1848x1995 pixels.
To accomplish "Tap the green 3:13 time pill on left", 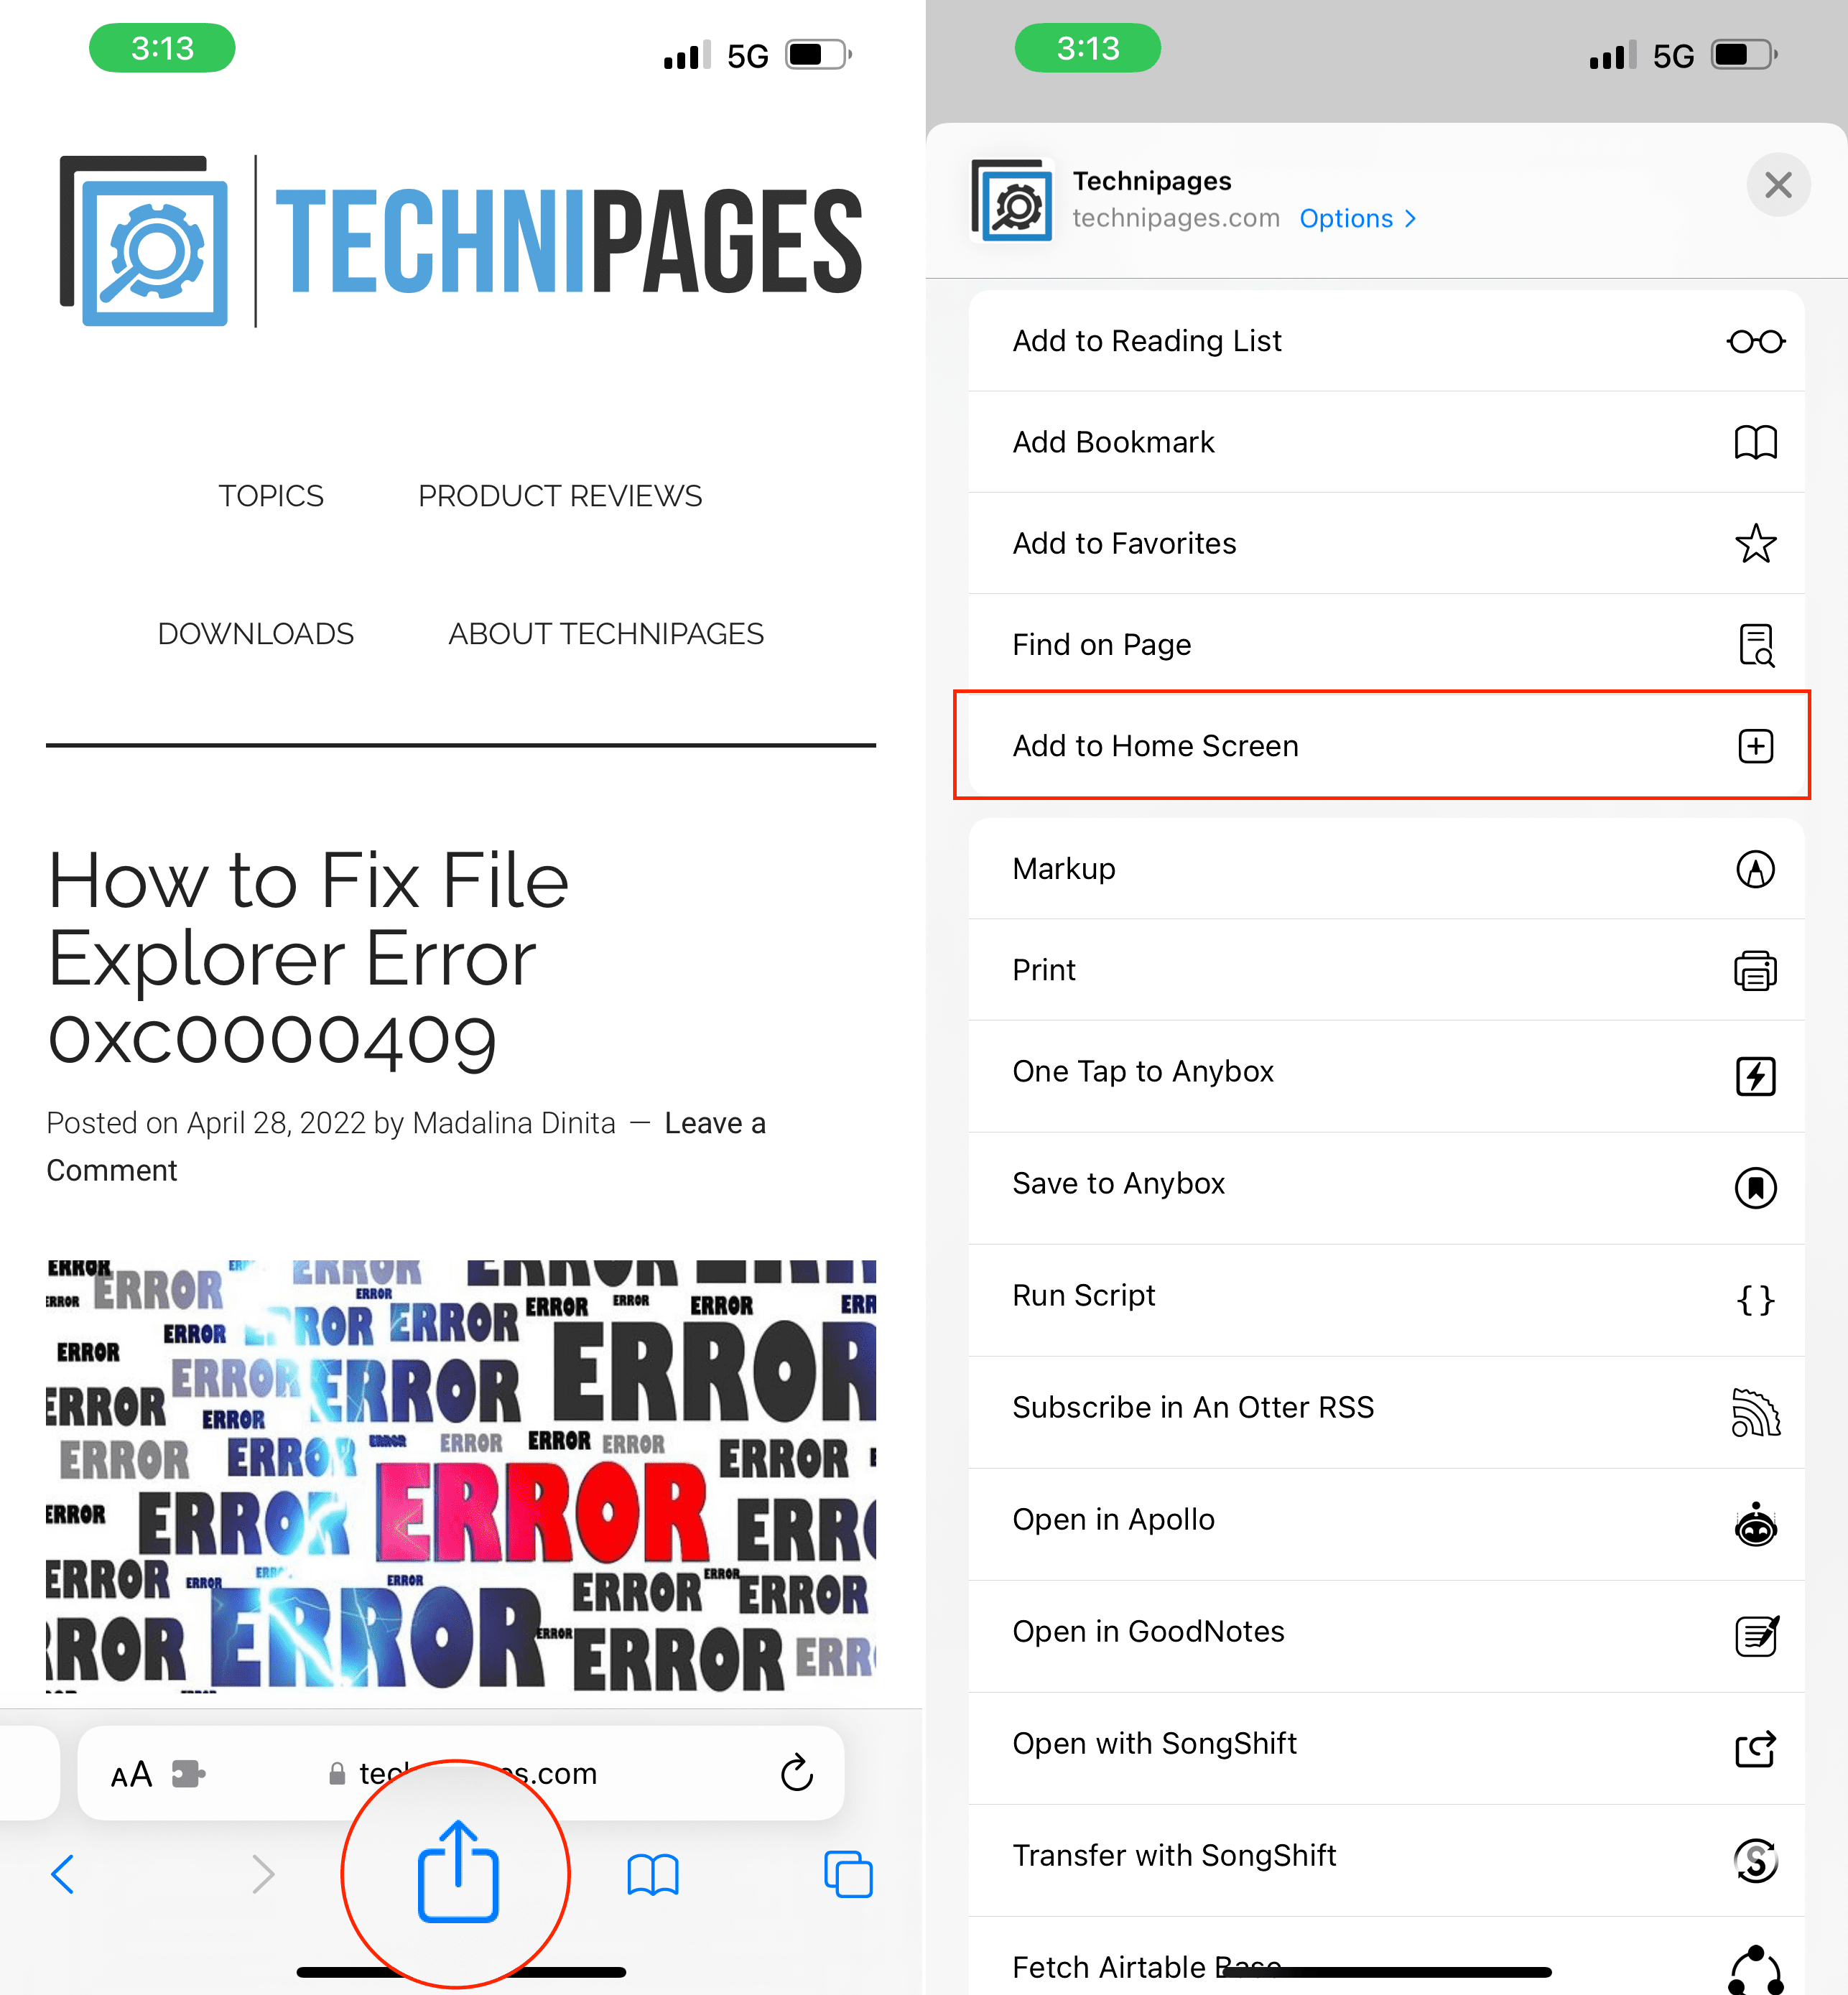I will click(x=162, y=48).
